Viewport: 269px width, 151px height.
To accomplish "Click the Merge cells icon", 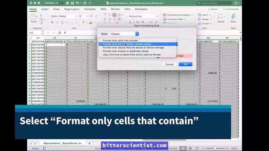I will tap(119, 19).
